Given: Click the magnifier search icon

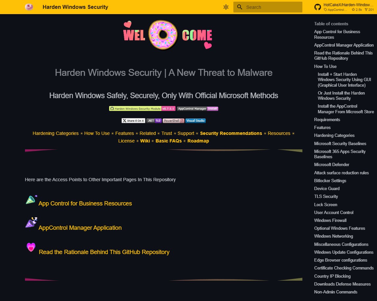Looking at the screenshot, I should 240,7.
